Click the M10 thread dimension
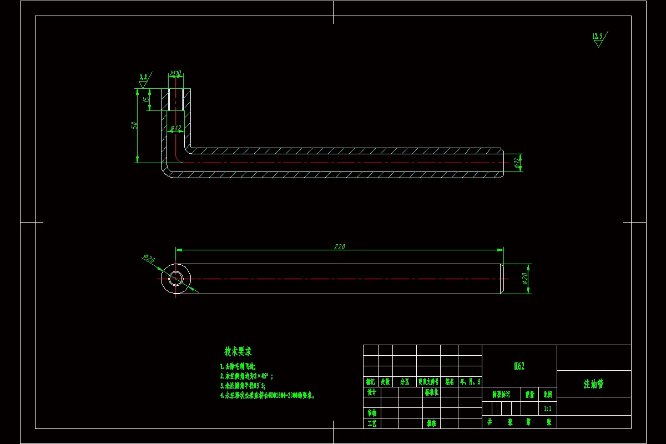 click(176, 73)
